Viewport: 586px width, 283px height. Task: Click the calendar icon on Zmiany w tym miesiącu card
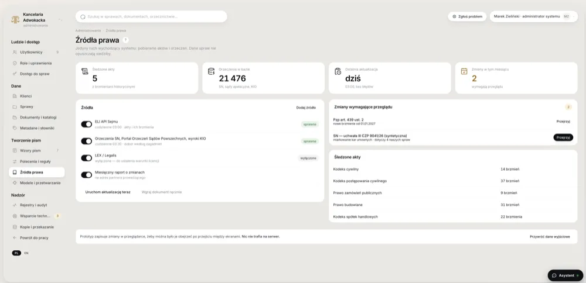click(464, 71)
